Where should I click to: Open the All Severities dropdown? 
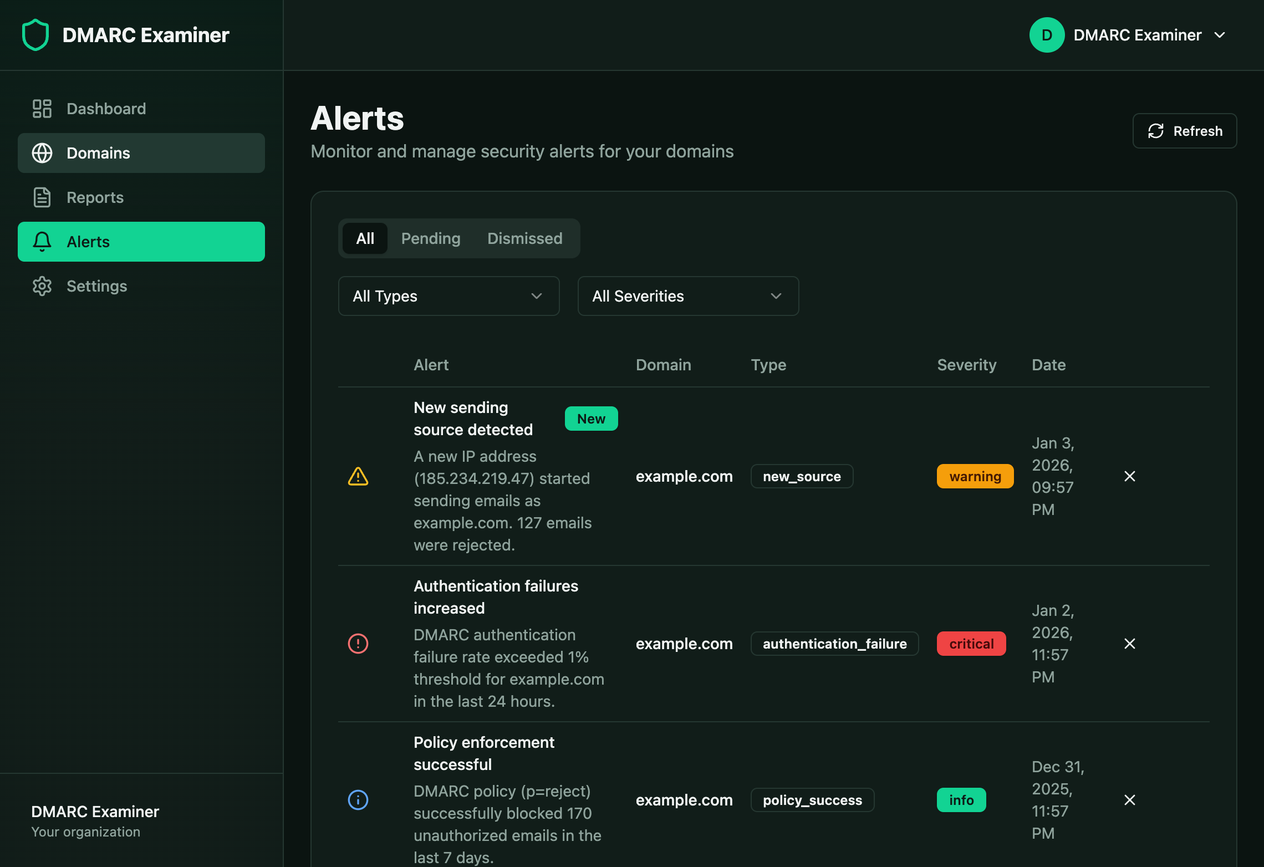point(687,296)
